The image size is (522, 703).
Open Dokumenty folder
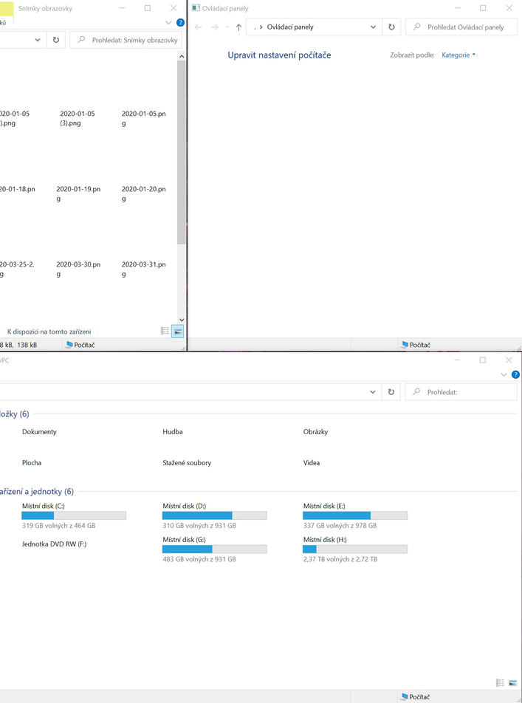click(39, 432)
